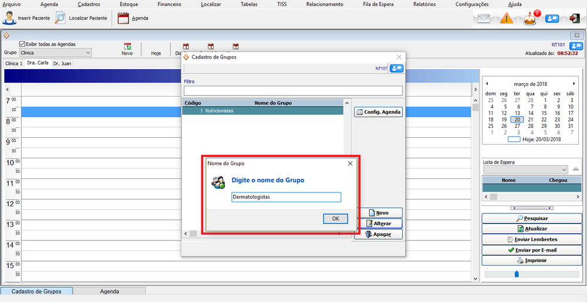Click the exit door icon

[x=574, y=19]
